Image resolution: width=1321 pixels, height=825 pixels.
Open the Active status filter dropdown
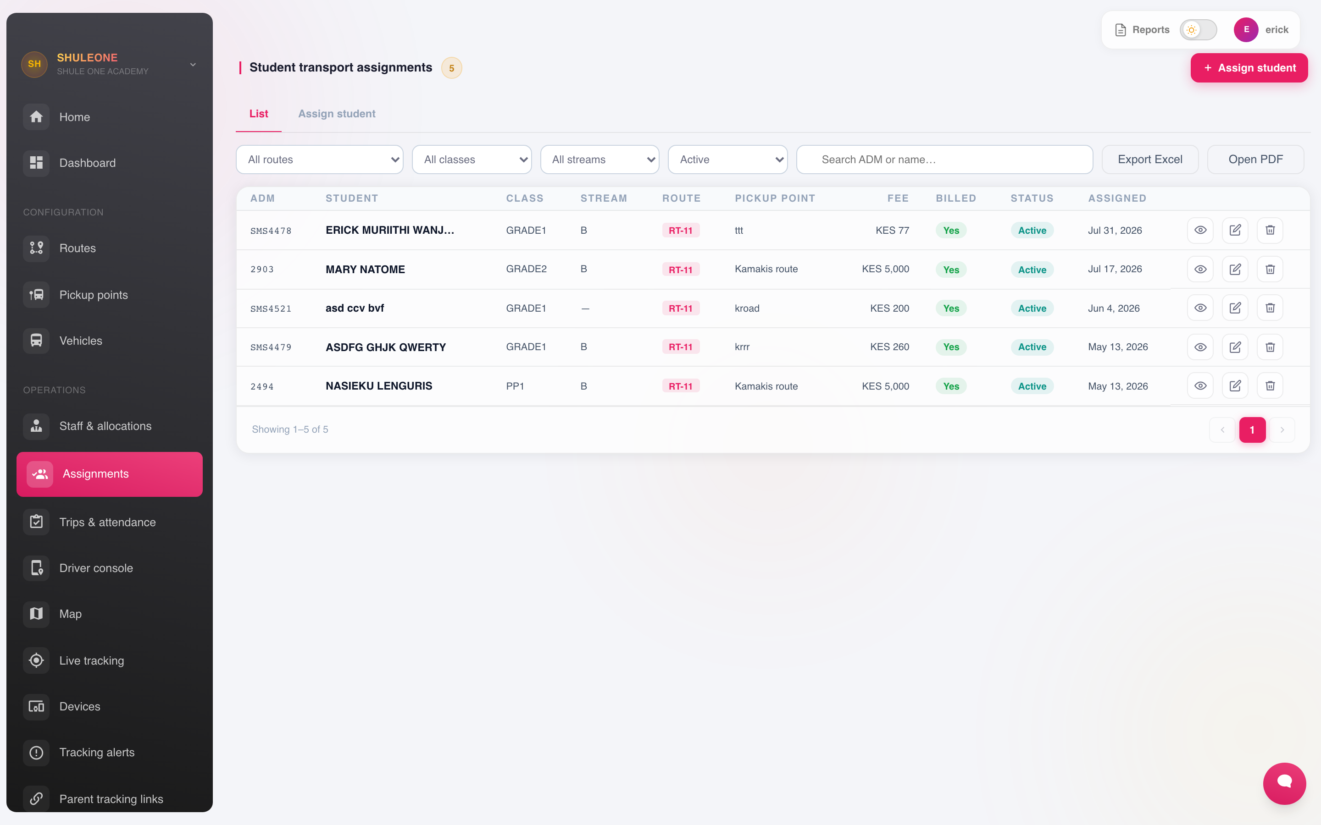click(x=727, y=159)
